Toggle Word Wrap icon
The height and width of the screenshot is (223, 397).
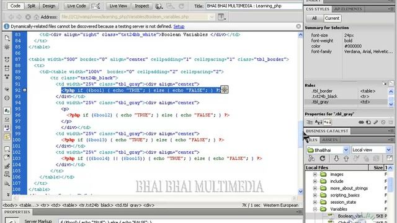click(7, 128)
